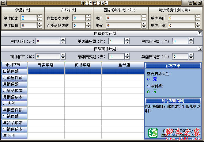Increase 年薪 with its up arrow
Screen dimensions: 204x142
pos(144,24)
